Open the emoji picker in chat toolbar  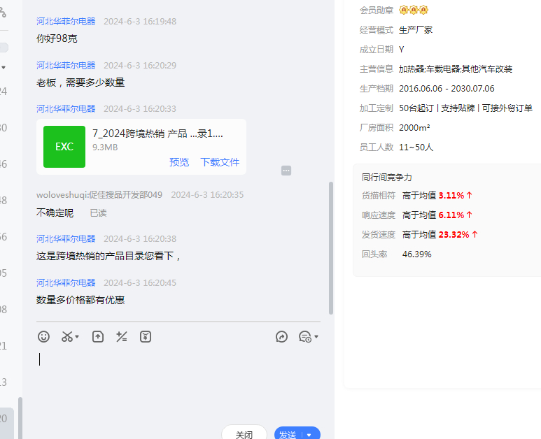pos(43,337)
